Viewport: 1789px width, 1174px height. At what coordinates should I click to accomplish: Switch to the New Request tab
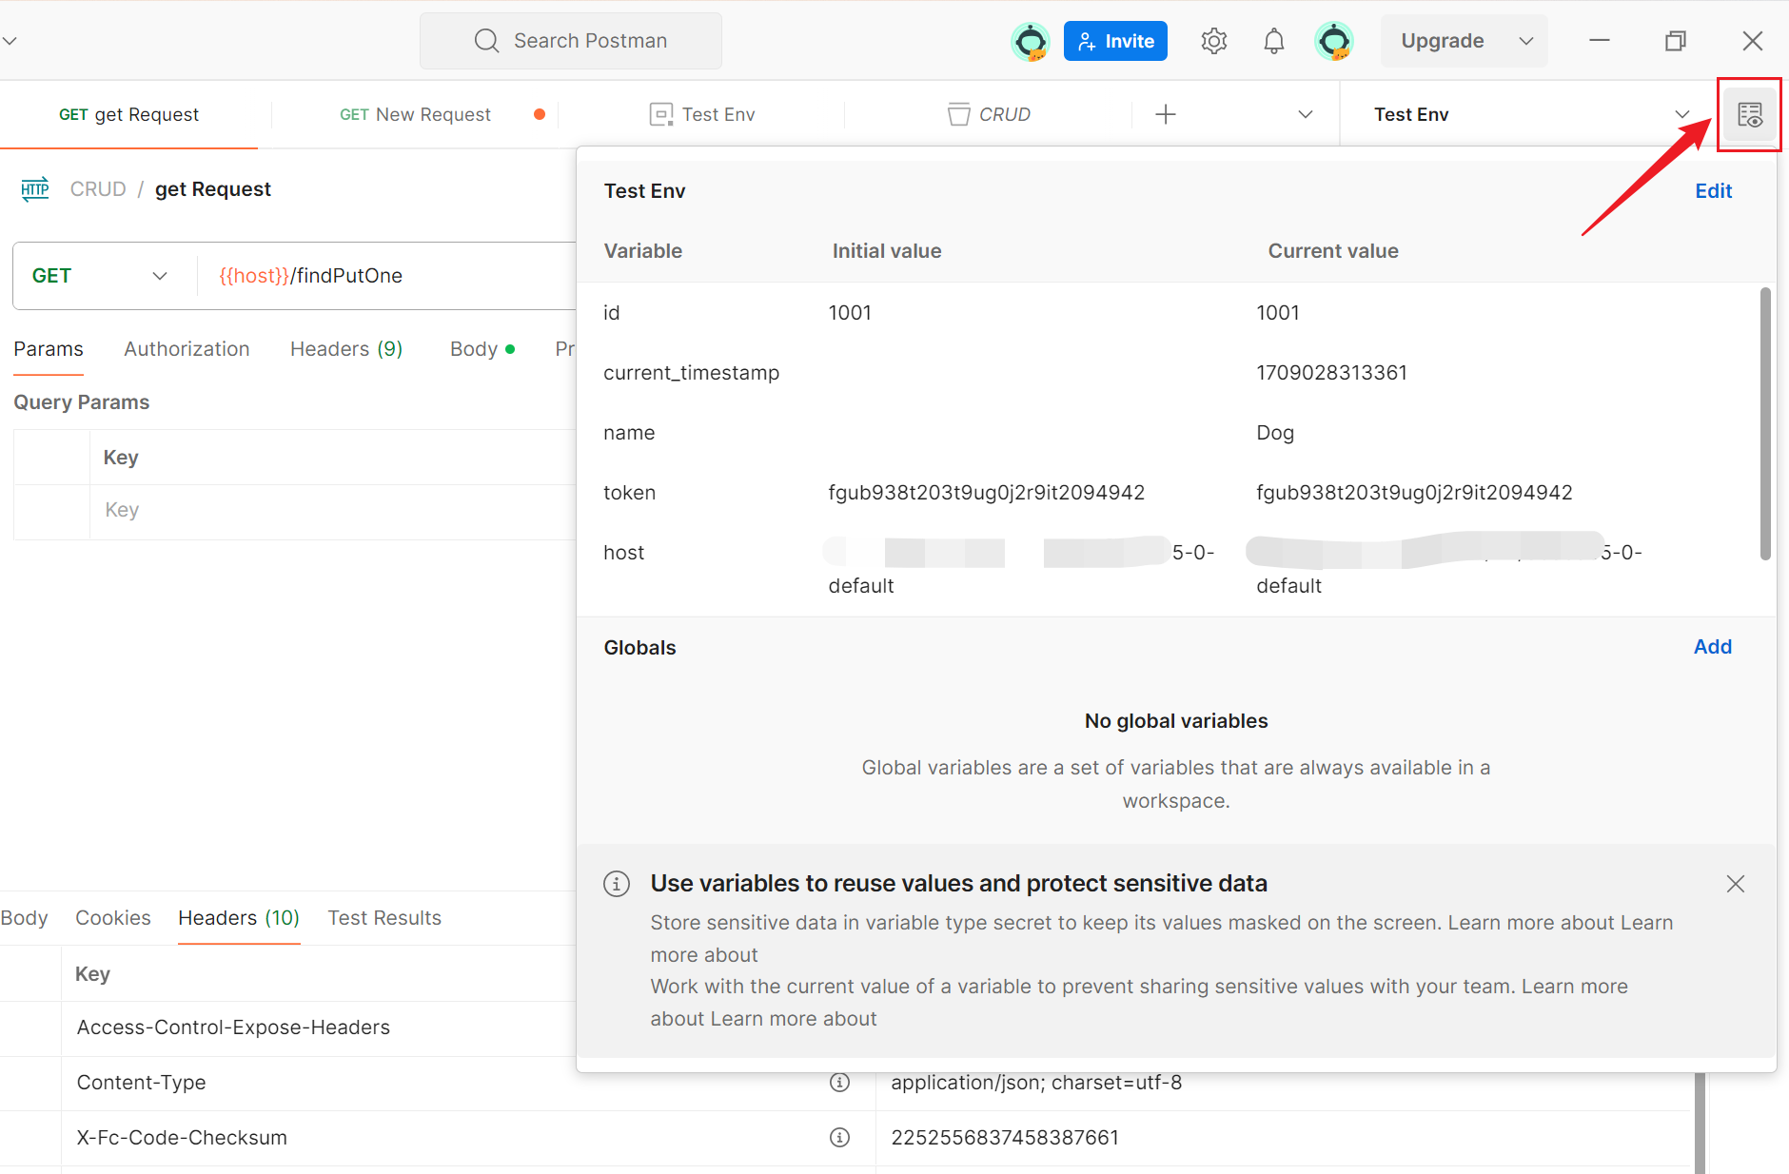pos(416,114)
